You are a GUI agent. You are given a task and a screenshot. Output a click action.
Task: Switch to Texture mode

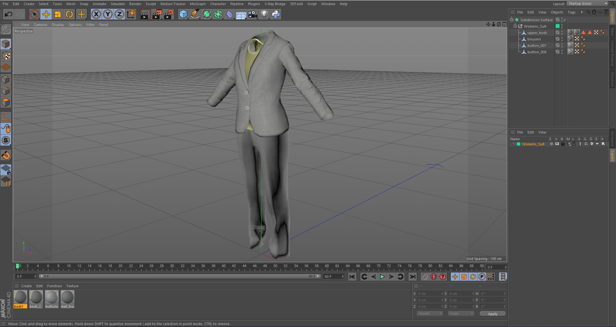coord(6,56)
